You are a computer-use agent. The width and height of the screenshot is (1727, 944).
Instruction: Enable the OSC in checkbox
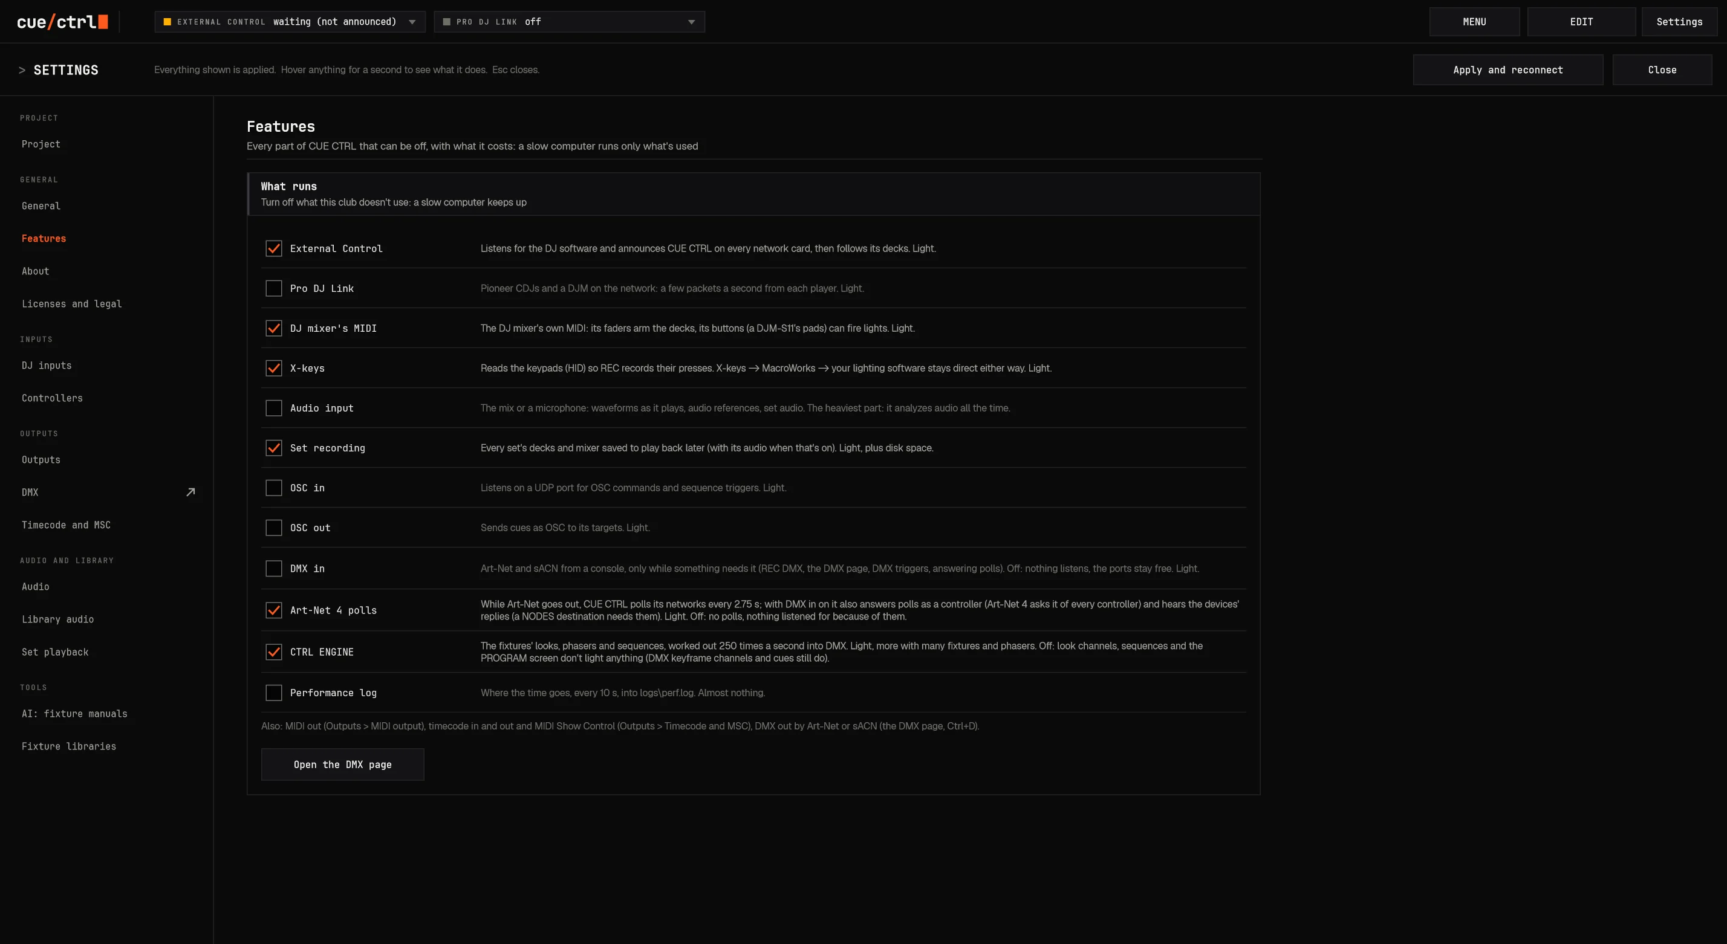point(273,488)
